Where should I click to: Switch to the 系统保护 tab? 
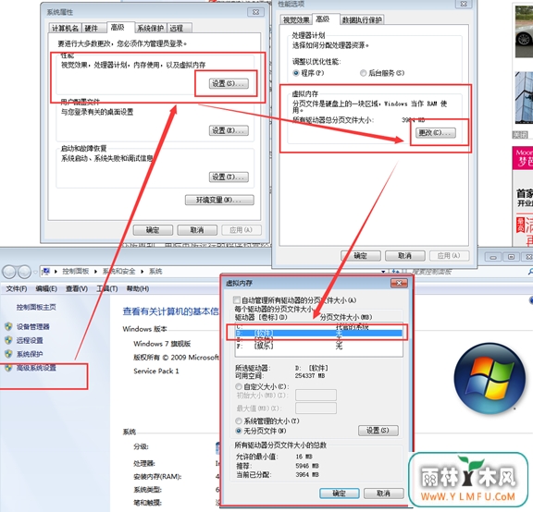pyautogui.click(x=150, y=28)
